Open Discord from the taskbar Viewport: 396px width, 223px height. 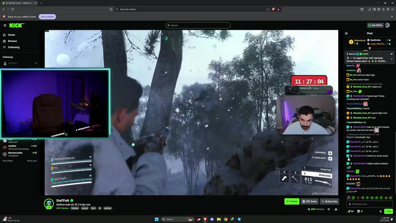coord(212,219)
